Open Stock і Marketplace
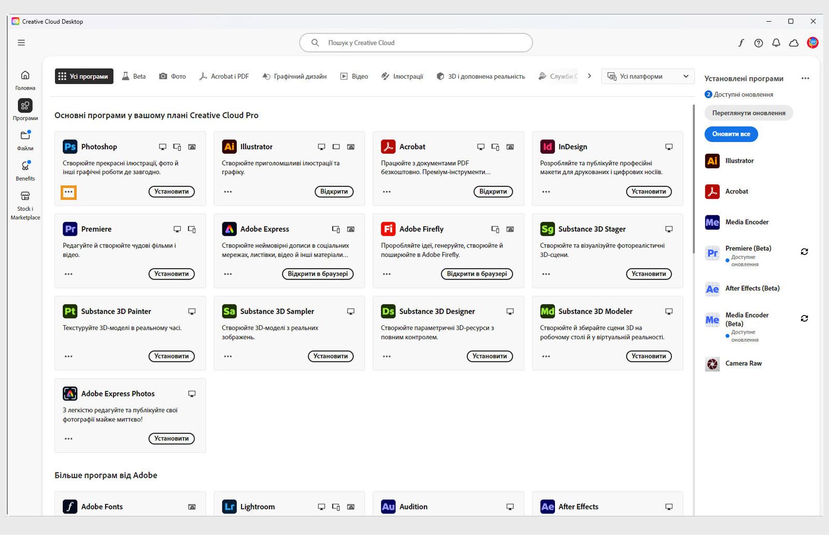Image resolution: width=829 pixels, height=535 pixels. click(x=25, y=205)
